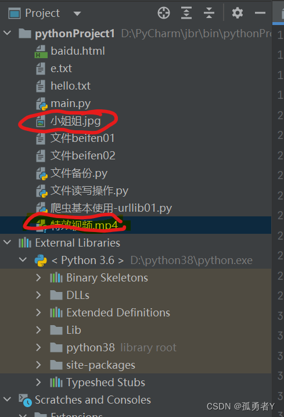Click the Lib folder icon

(56, 330)
